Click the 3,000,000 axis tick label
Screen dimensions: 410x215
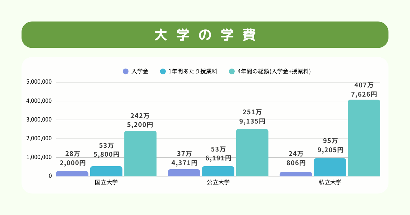[39, 120]
